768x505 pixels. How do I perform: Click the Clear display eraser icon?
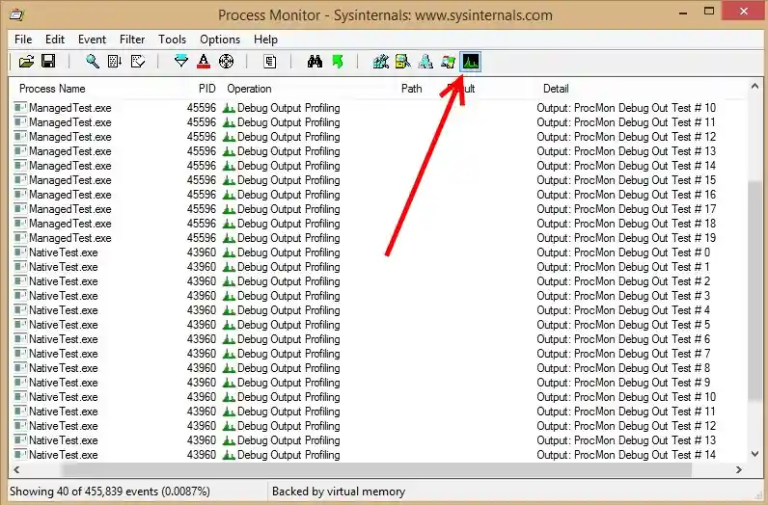click(137, 62)
